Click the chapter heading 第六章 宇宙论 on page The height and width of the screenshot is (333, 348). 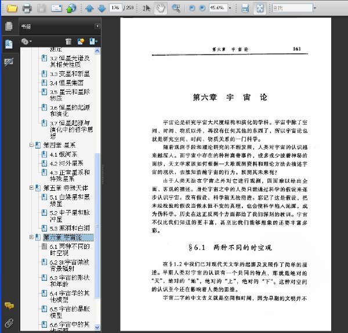tap(230, 97)
